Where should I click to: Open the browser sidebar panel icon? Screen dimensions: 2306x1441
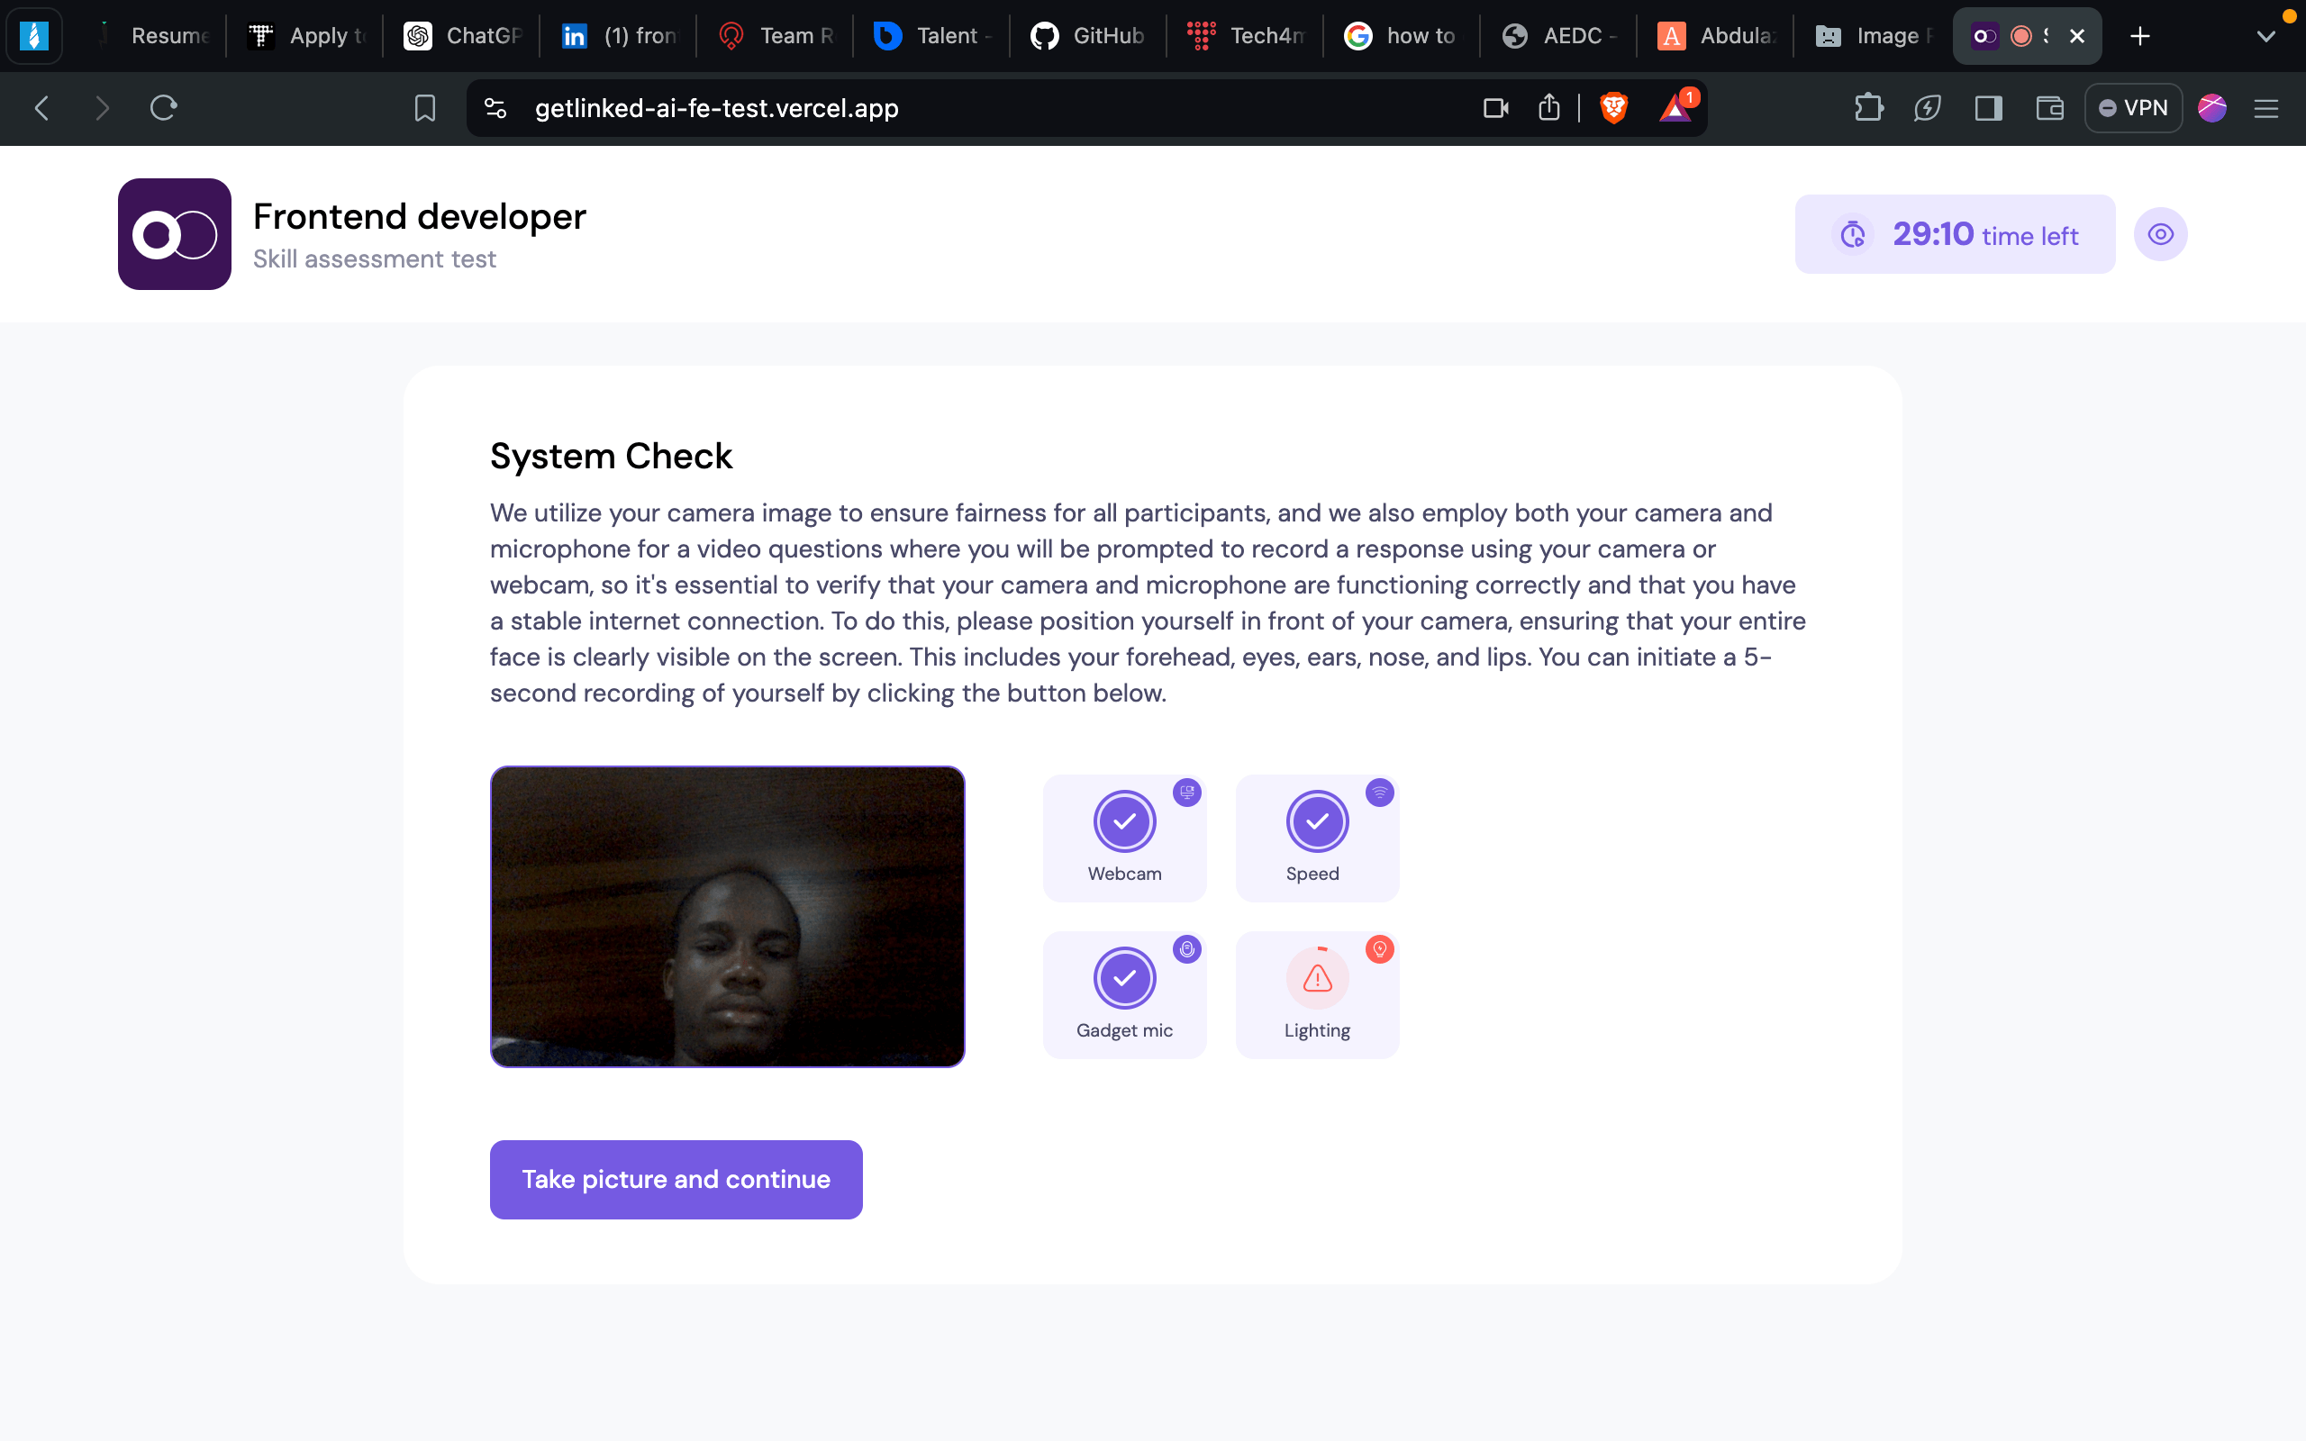(1987, 108)
